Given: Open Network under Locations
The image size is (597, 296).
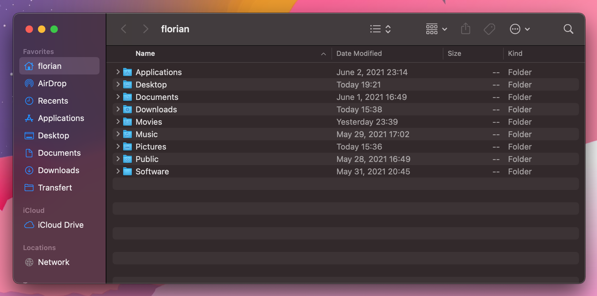Looking at the screenshot, I should 53,262.
